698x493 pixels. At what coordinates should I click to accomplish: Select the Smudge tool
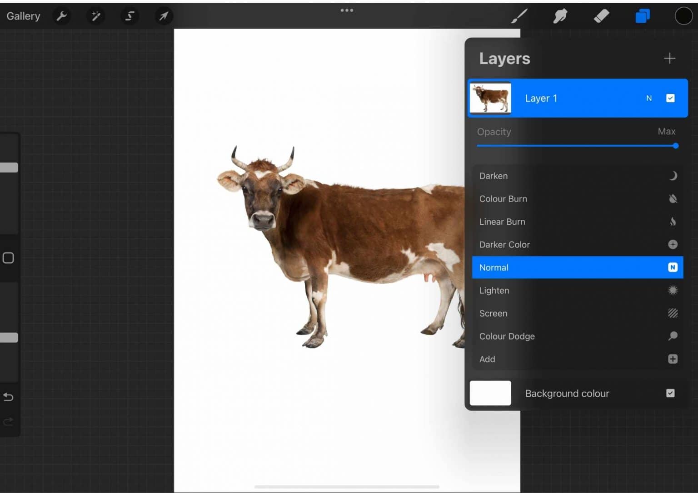560,16
